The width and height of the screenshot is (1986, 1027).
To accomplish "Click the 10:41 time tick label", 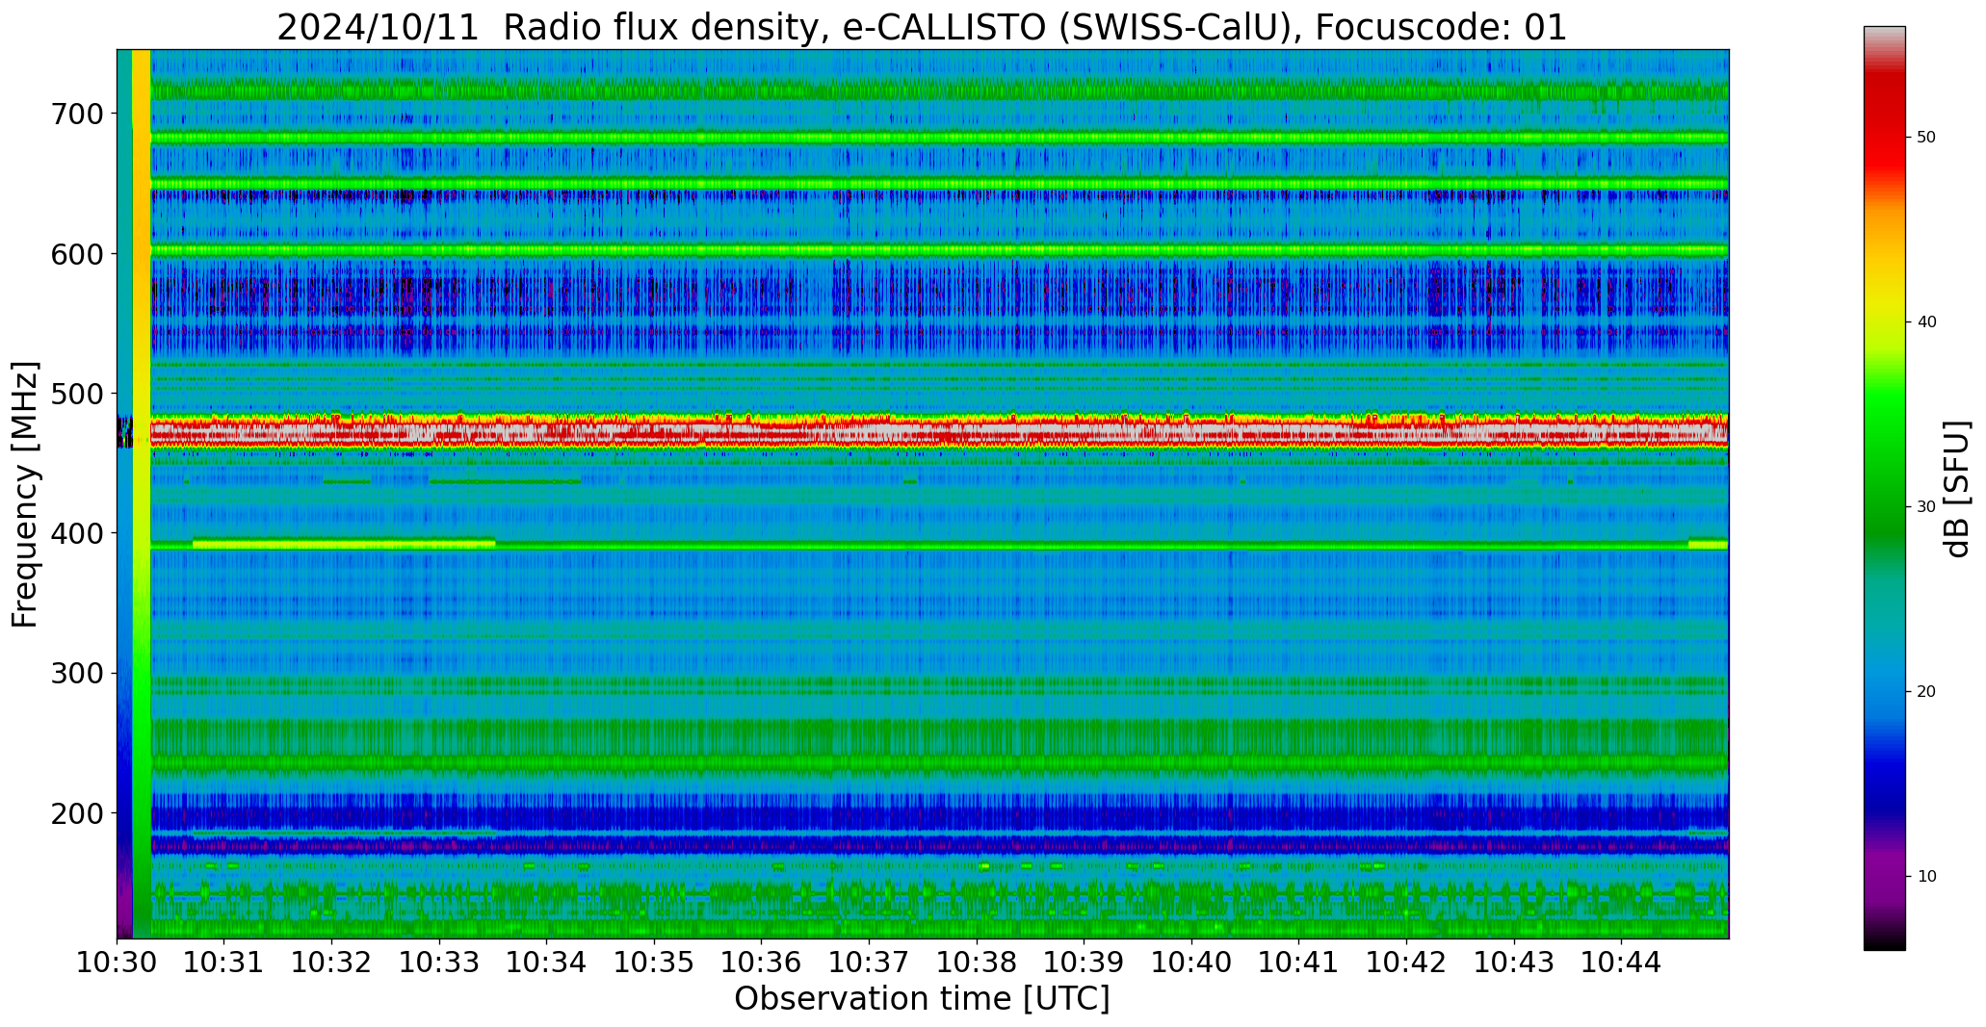I will pyautogui.click(x=1298, y=962).
